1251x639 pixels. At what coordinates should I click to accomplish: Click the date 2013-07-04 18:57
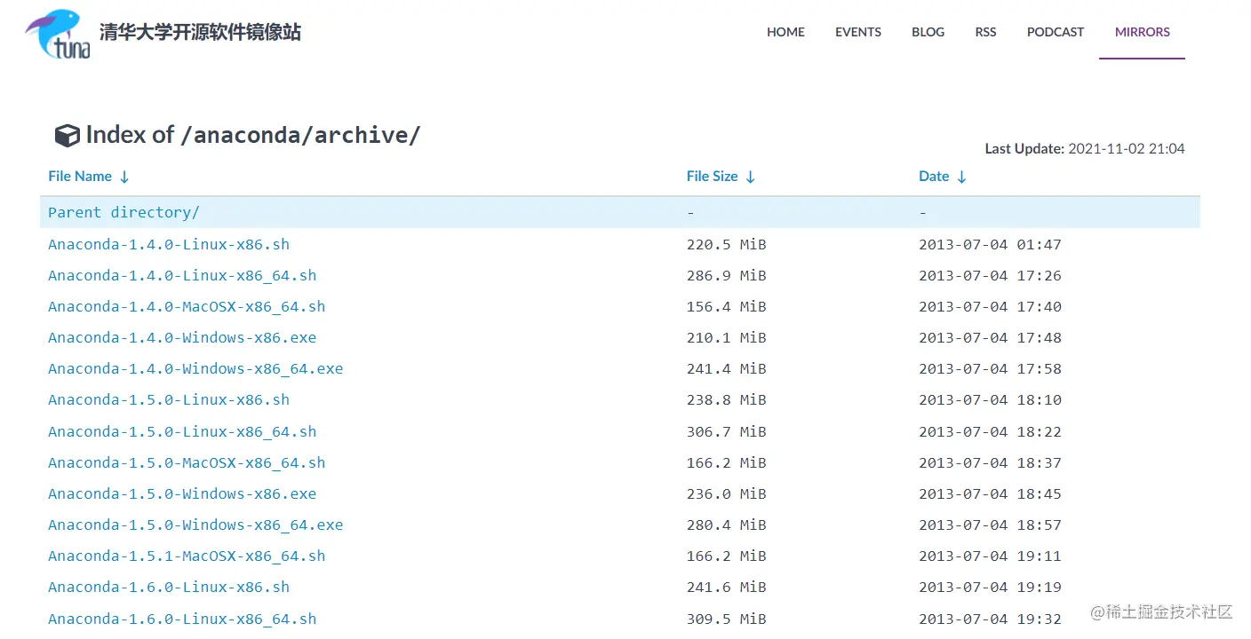tap(990, 525)
